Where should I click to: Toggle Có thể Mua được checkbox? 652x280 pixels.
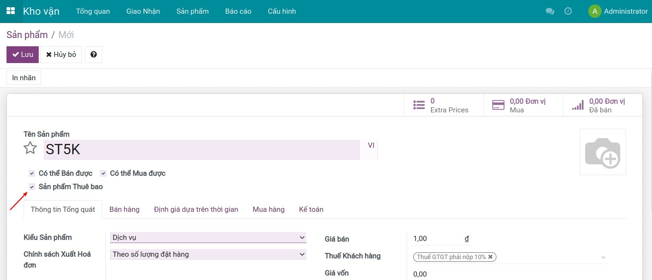click(x=103, y=173)
